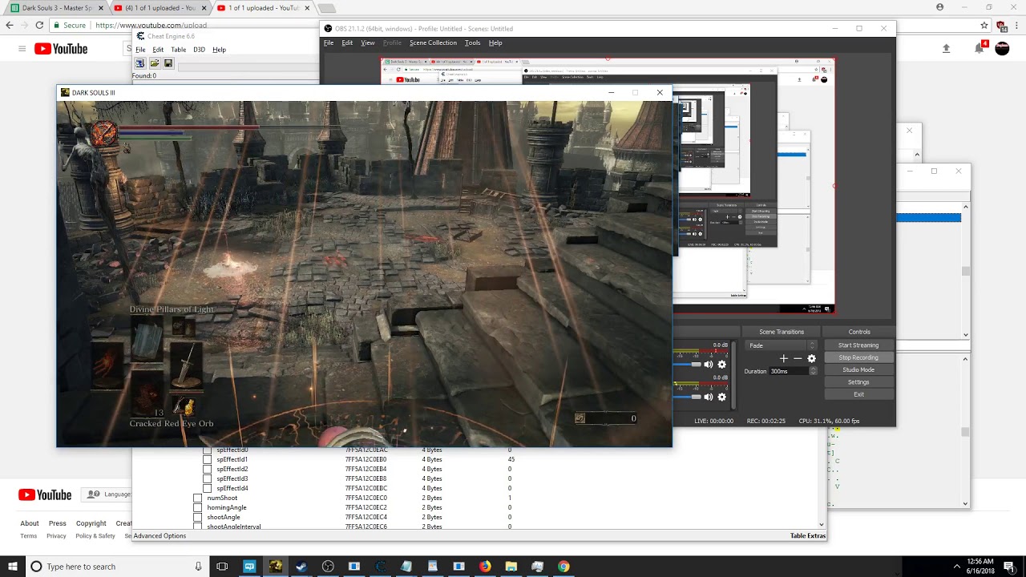The image size is (1026, 577).
Task: Toggle spEffectId2 checkbox
Action: (x=207, y=470)
